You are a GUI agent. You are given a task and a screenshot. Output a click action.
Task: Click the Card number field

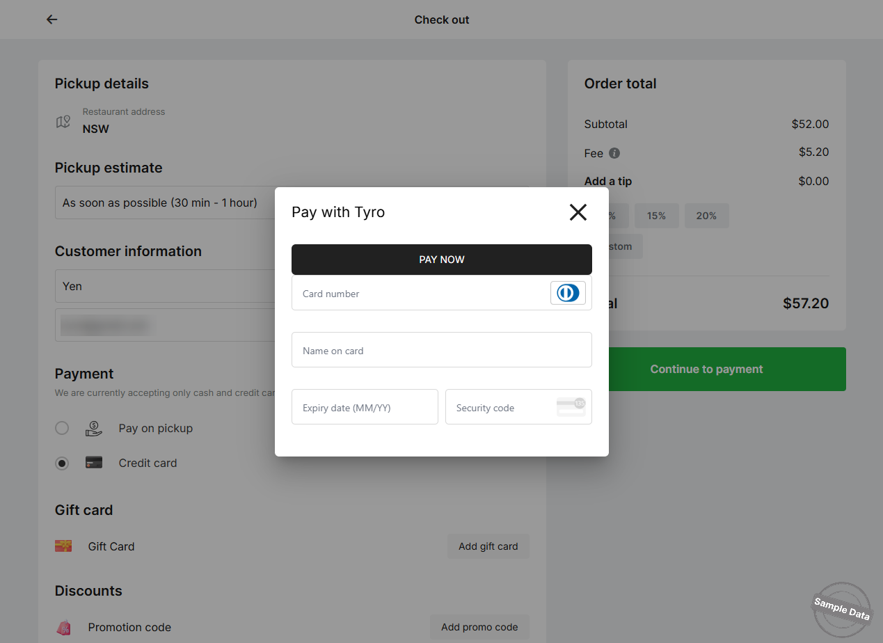[x=442, y=293]
